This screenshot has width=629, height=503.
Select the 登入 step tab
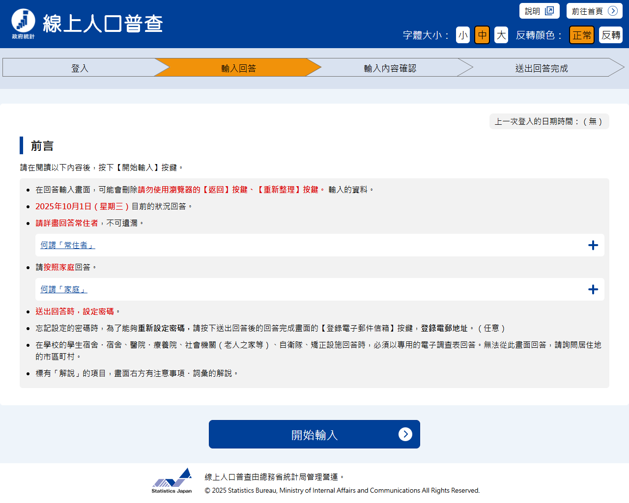click(x=80, y=68)
